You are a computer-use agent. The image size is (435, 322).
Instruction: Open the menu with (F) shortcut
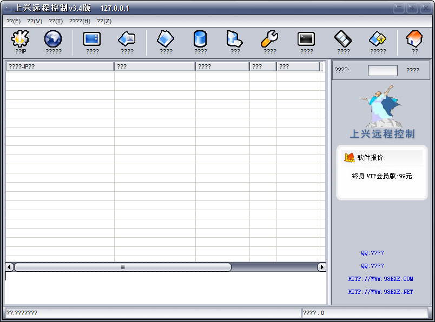[x=14, y=21]
